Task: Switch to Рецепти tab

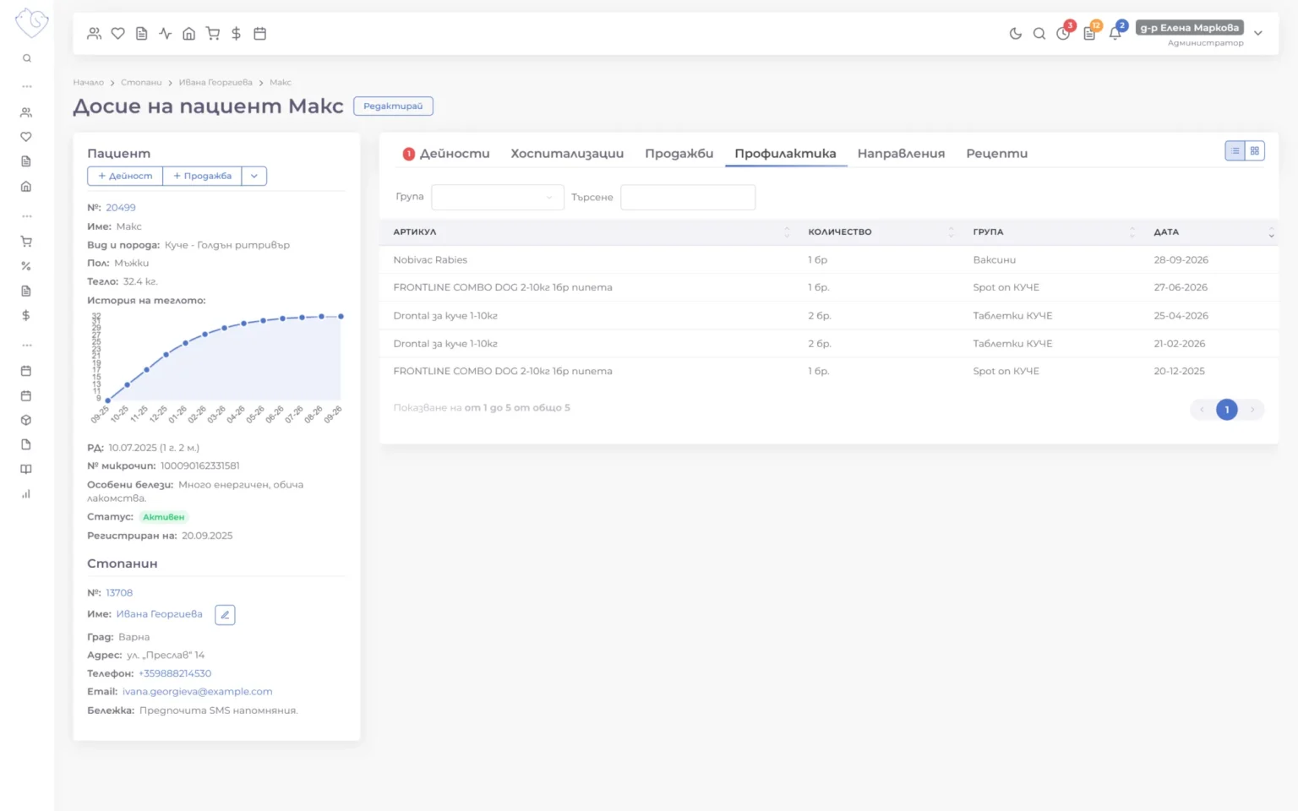Action: [x=997, y=154]
